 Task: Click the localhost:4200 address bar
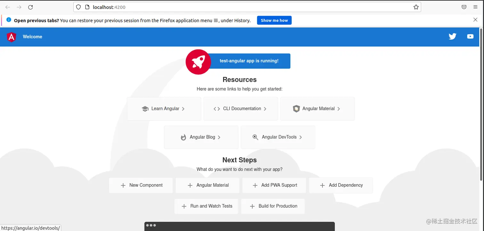click(x=247, y=7)
